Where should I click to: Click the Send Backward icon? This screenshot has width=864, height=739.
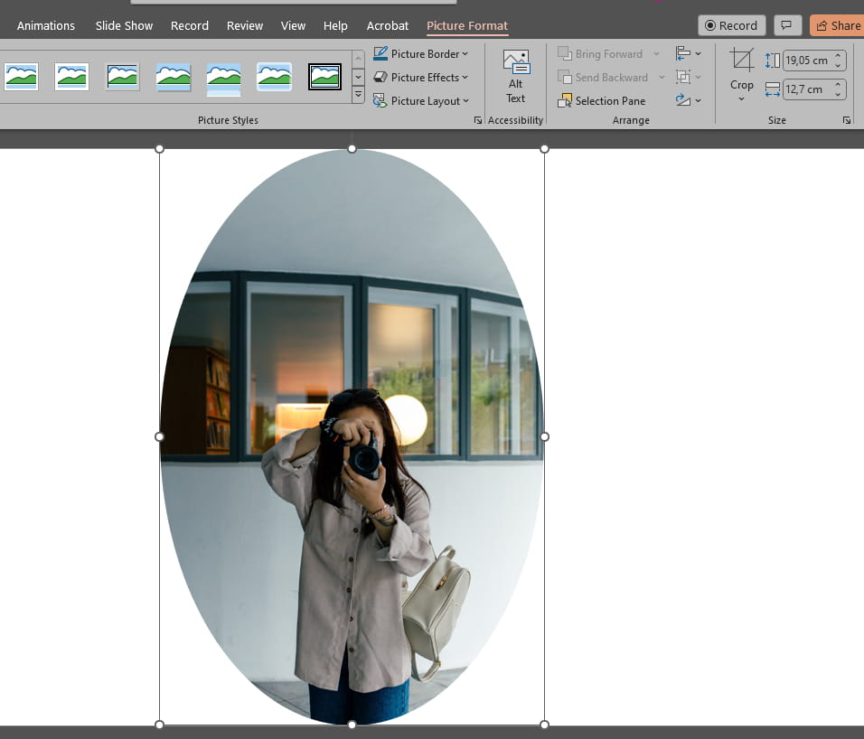click(x=564, y=77)
